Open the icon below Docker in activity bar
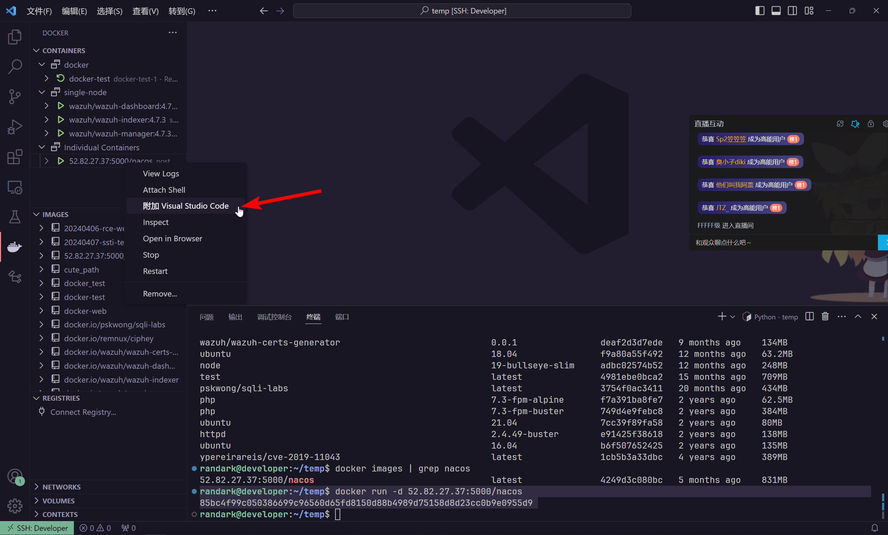Image resolution: width=888 pixels, height=535 pixels. [15, 277]
